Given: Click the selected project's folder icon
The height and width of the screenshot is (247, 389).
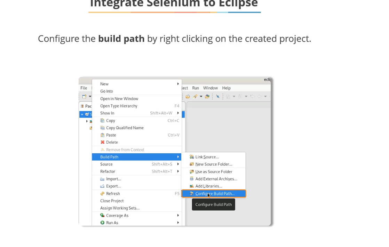Looking at the screenshot, I should pyautogui.click(x=87, y=114).
